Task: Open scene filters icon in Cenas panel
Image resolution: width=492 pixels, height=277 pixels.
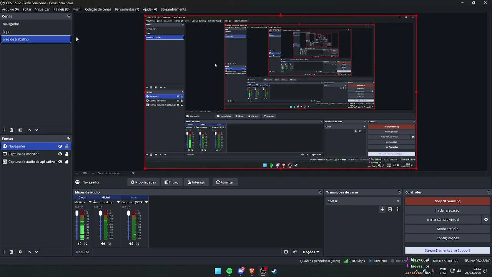Action: (20, 130)
